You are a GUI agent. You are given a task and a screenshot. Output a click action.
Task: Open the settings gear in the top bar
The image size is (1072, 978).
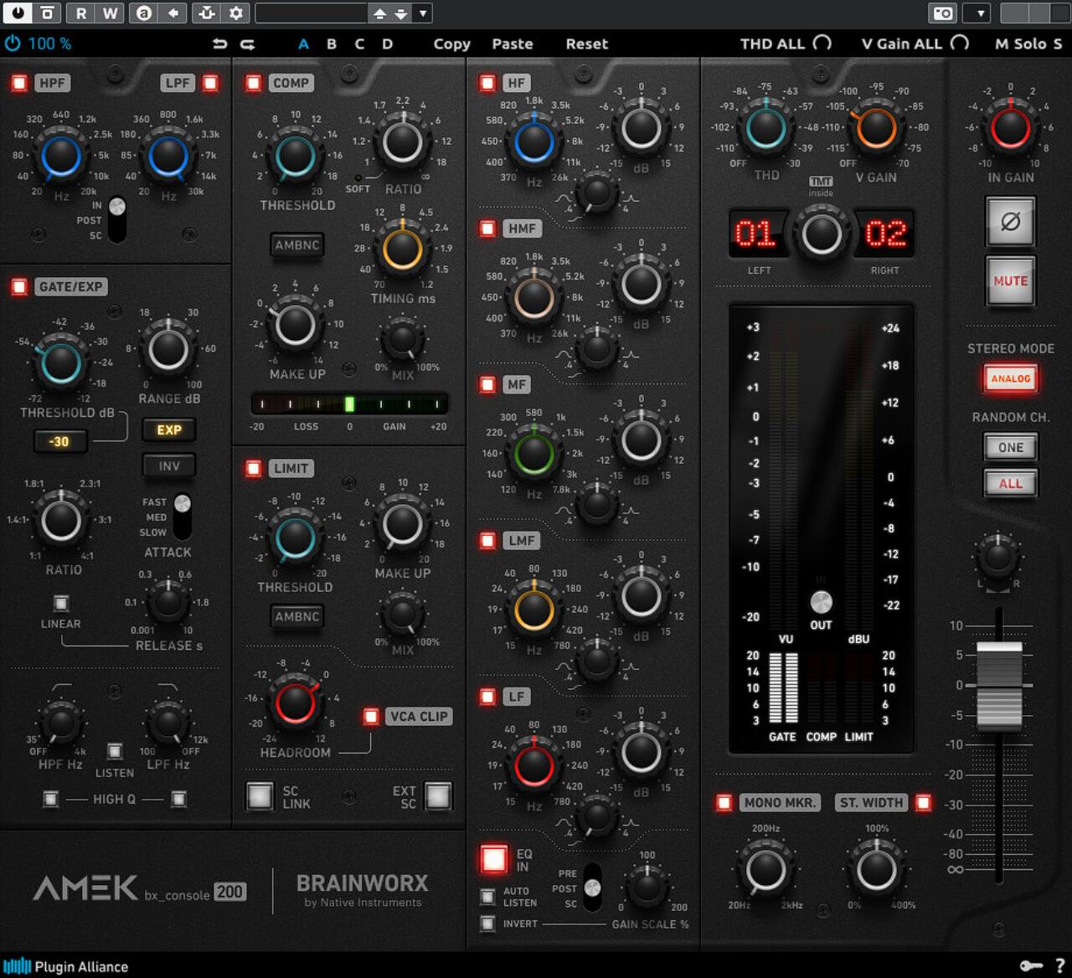coord(236,13)
